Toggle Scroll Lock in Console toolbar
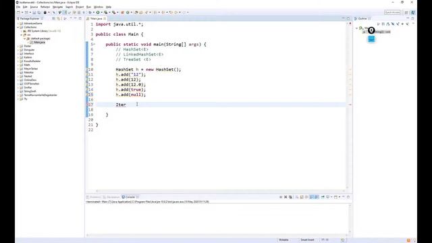This screenshot has width=432, height=243. 302,197
